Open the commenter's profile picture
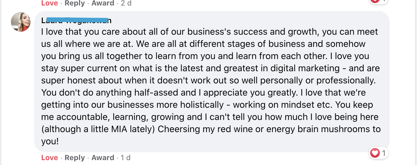 click(20, 22)
